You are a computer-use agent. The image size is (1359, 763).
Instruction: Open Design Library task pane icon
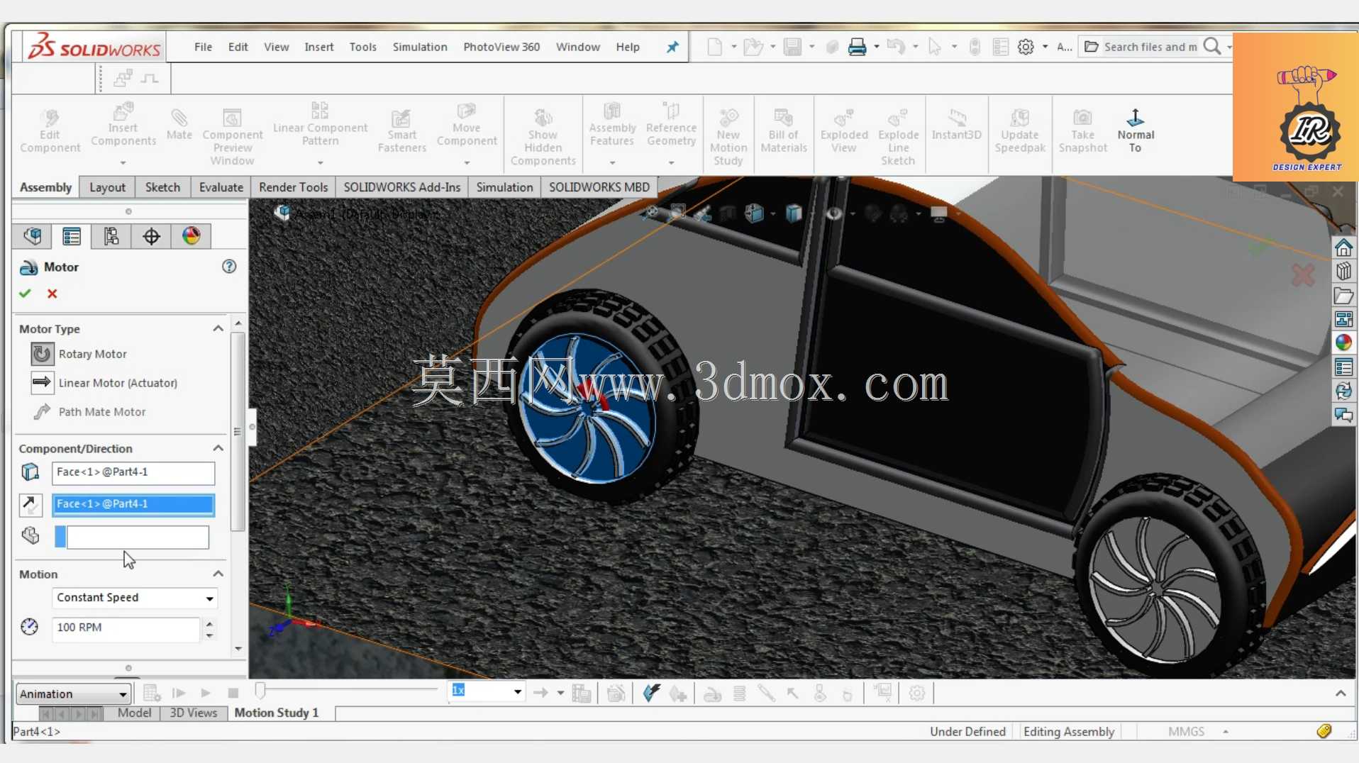point(1343,272)
